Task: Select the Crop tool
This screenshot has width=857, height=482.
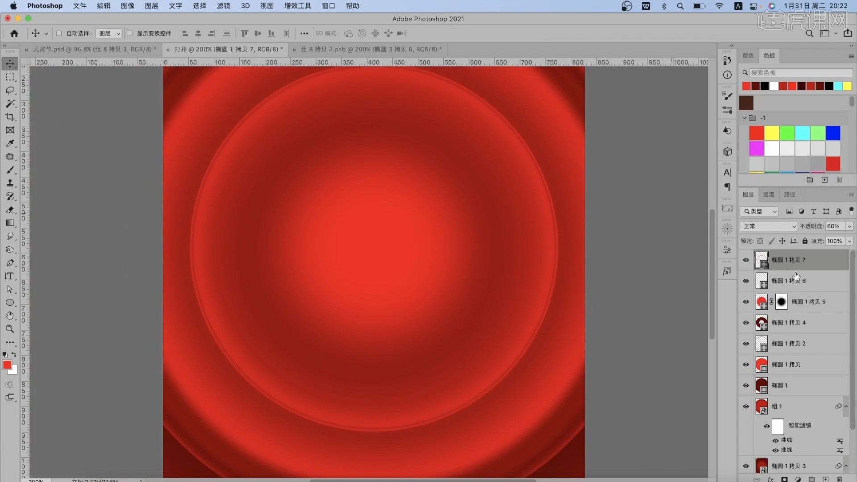Action: pyautogui.click(x=10, y=117)
